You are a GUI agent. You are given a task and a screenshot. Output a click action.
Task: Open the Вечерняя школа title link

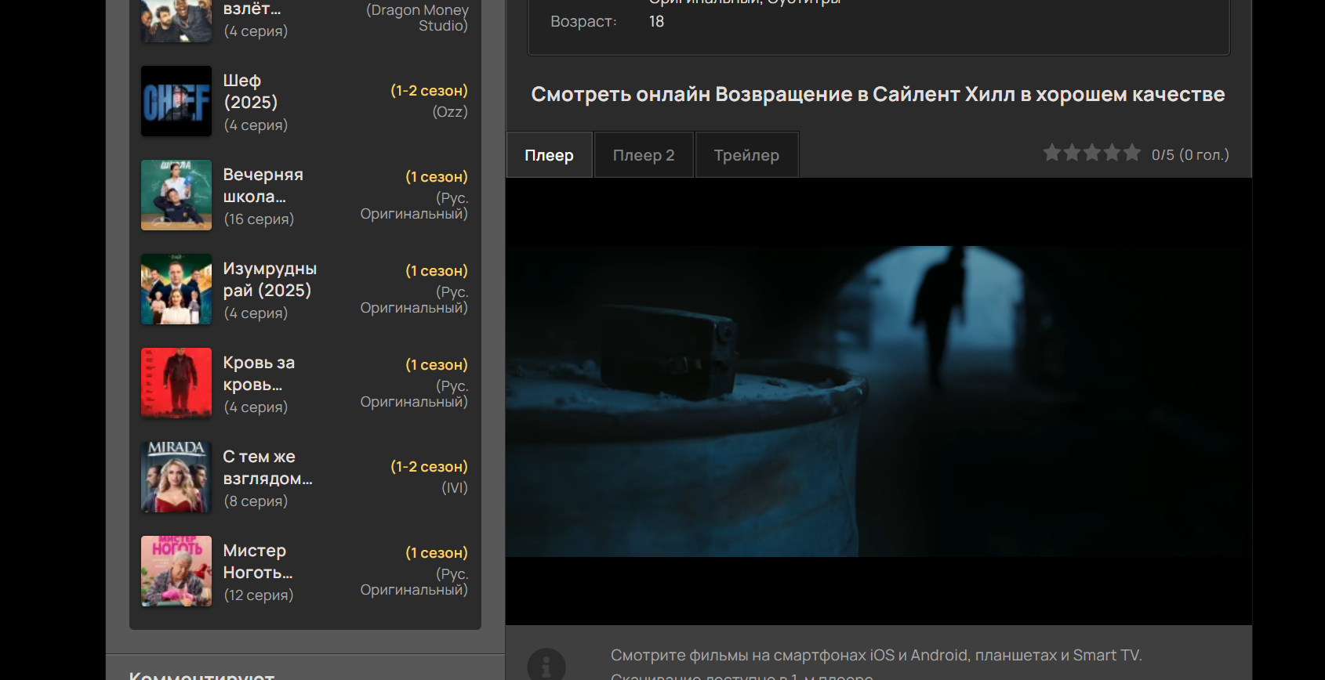263,186
